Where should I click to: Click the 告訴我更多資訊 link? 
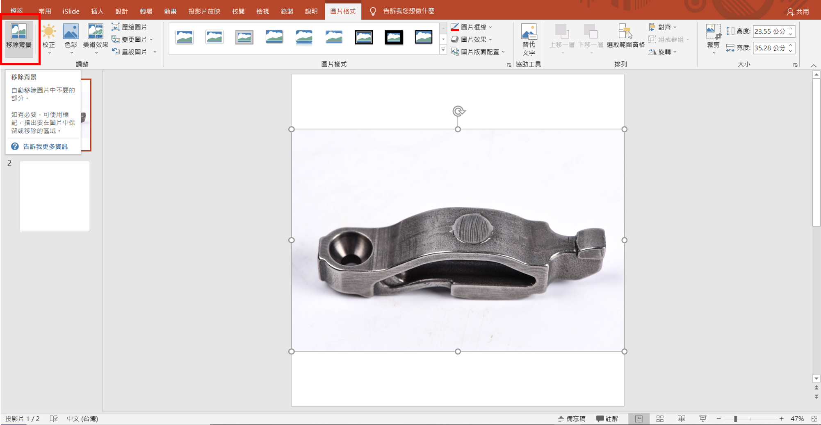click(x=45, y=147)
